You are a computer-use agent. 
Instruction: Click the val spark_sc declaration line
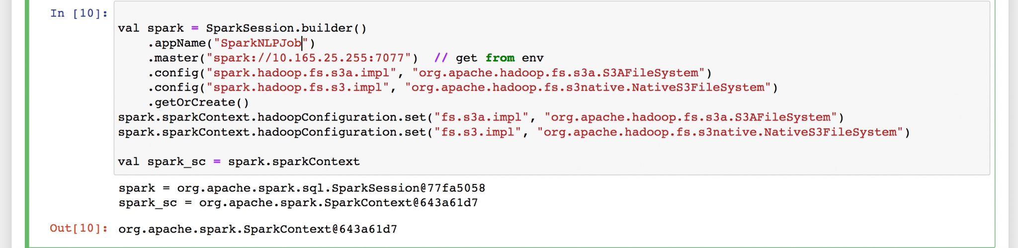(x=239, y=162)
